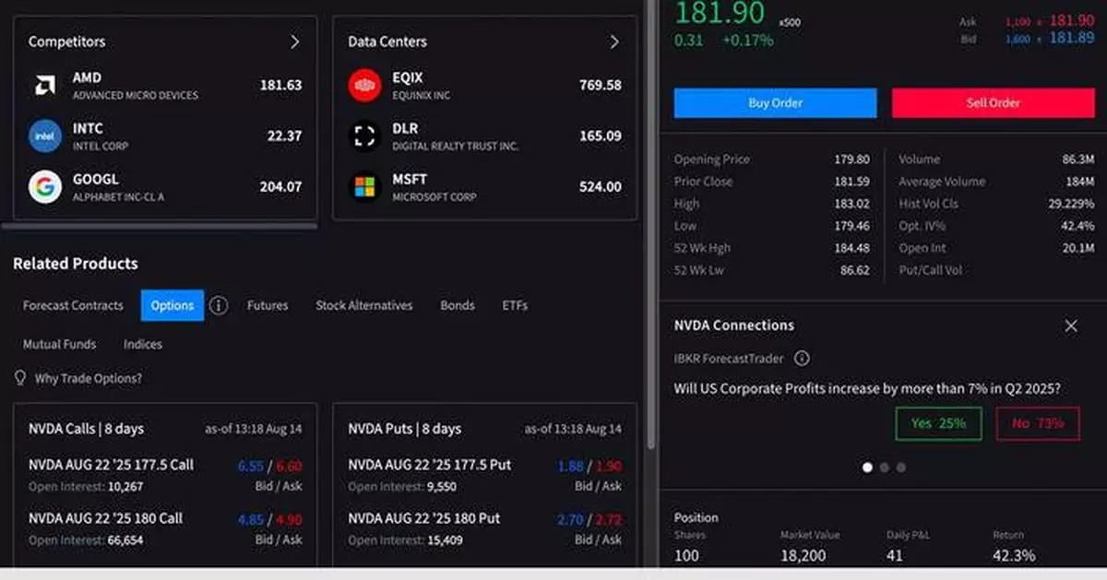
Task: Click the Sell Order button
Action: [994, 102]
